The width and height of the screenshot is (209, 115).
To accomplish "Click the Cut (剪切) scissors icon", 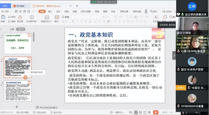I will tap(12, 17).
